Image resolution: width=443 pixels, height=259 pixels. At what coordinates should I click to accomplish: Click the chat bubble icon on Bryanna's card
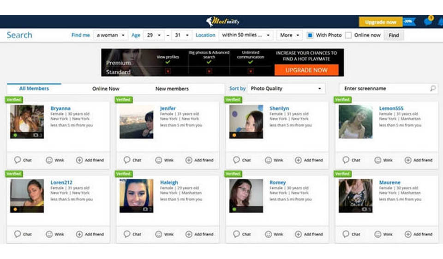point(18,160)
